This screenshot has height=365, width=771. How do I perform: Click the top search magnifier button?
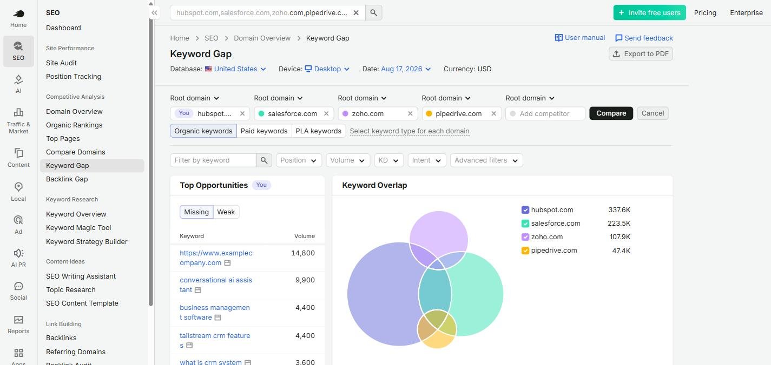[x=374, y=12]
